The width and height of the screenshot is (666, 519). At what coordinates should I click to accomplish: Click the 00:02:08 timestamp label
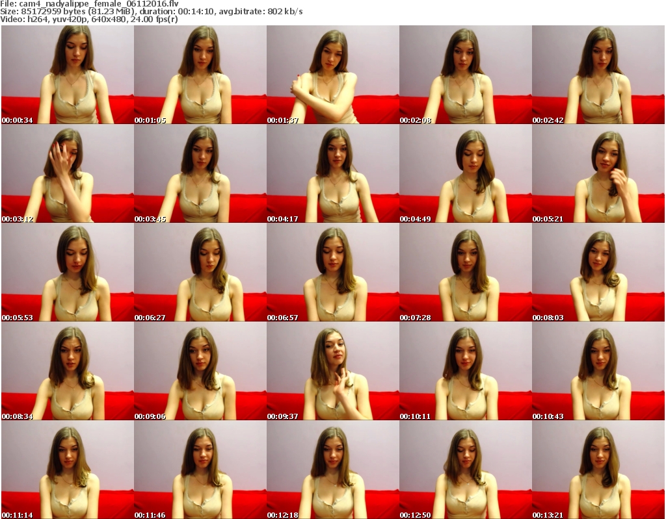415,120
